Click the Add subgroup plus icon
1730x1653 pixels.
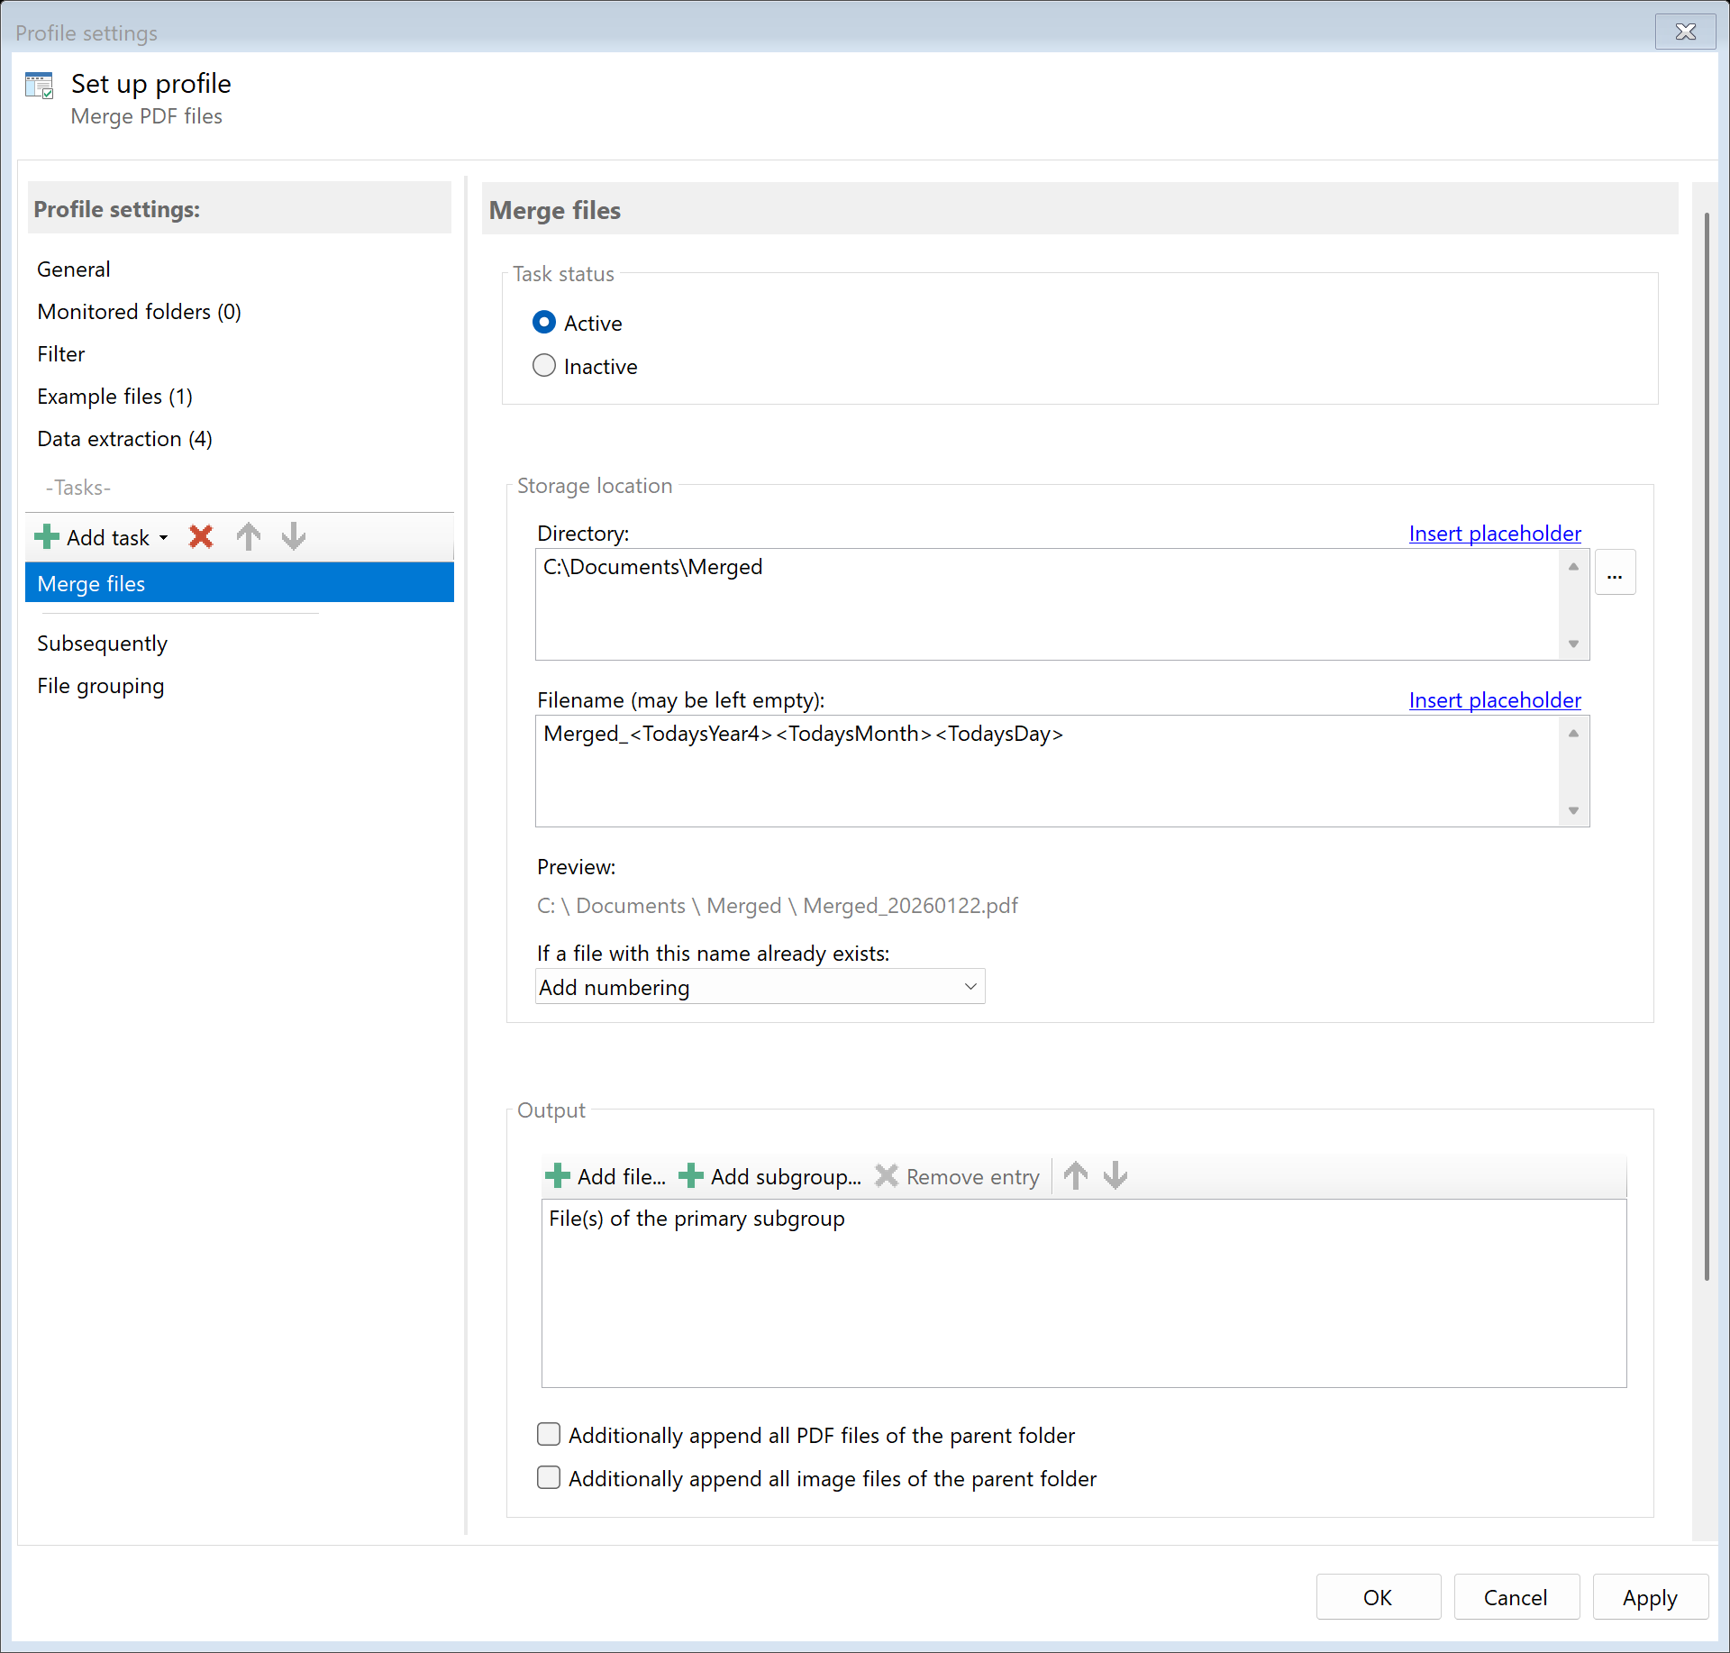click(x=690, y=1175)
